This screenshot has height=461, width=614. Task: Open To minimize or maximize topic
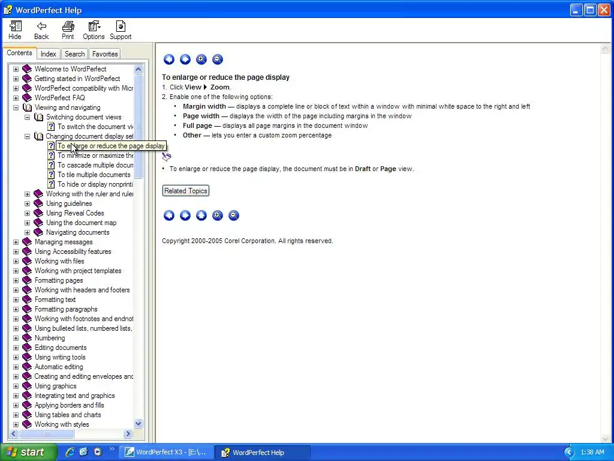[95, 155]
